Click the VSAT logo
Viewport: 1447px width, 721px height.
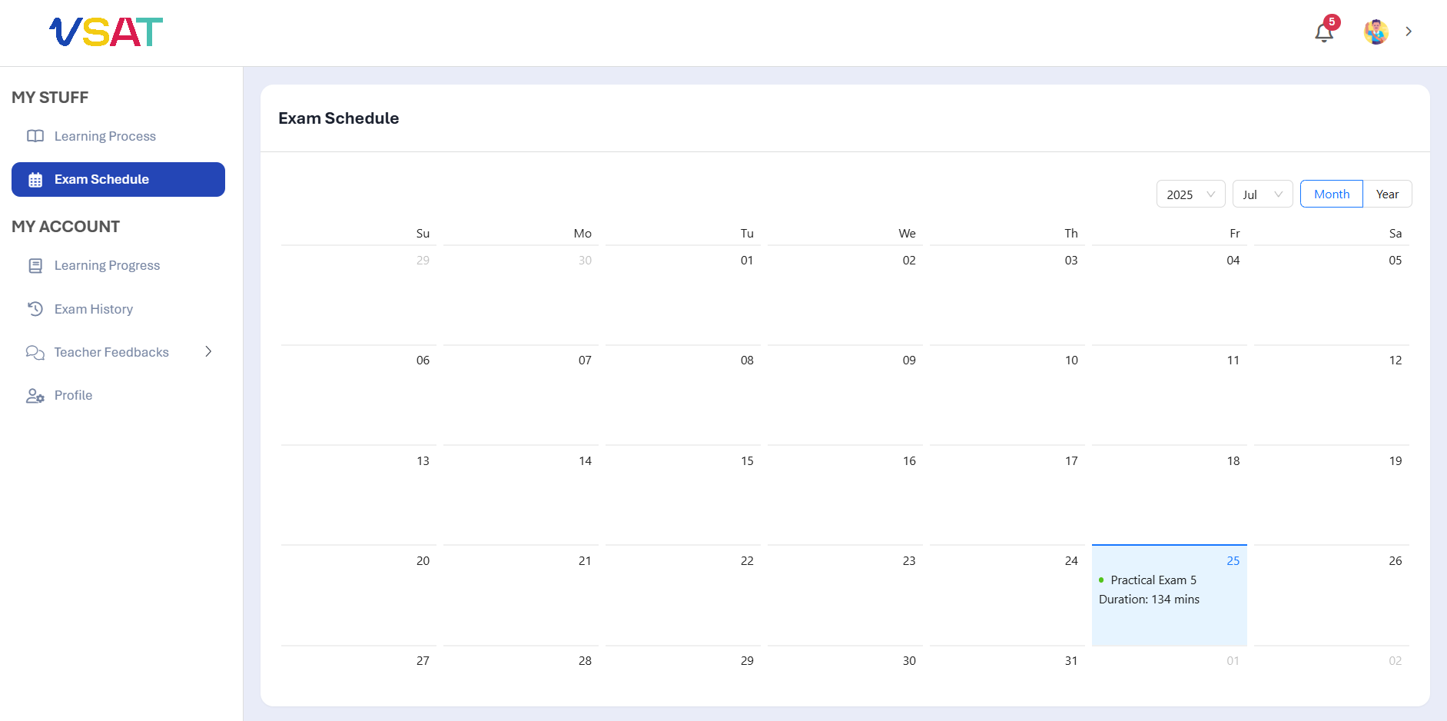[x=106, y=32]
